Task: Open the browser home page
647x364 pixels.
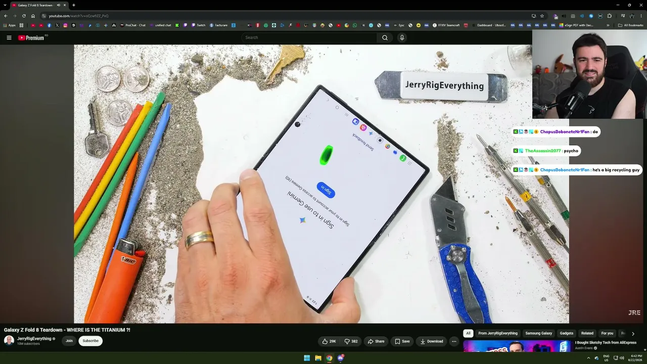Action: (33, 16)
